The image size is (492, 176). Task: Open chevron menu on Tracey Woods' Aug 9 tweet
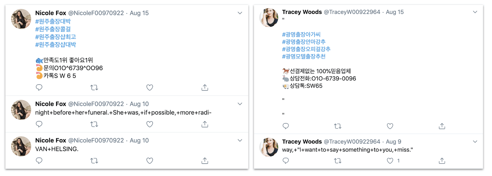click(475, 142)
